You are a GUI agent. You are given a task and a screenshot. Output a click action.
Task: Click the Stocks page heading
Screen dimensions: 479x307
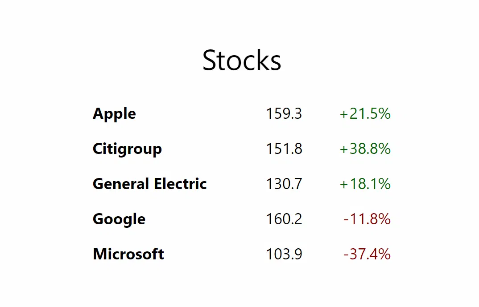click(x=242, y=61)
